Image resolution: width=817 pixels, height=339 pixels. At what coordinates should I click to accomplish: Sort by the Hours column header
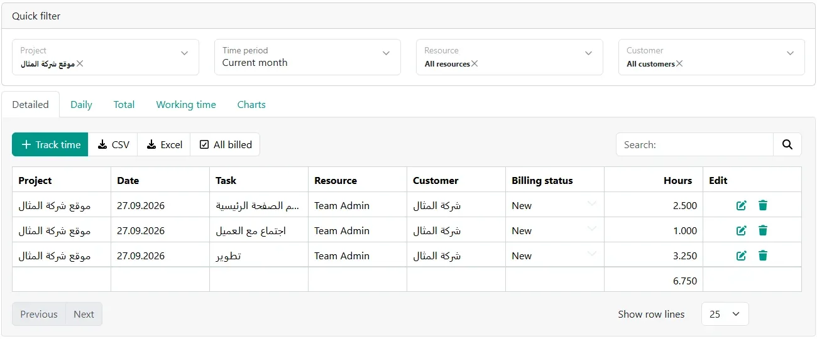click(654, 180)
